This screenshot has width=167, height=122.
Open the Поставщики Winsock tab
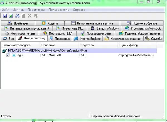click(143, 28)
